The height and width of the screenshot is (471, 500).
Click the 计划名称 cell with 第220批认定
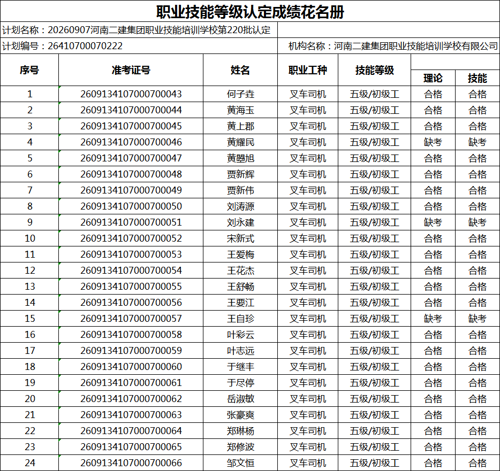pos(139,30)
